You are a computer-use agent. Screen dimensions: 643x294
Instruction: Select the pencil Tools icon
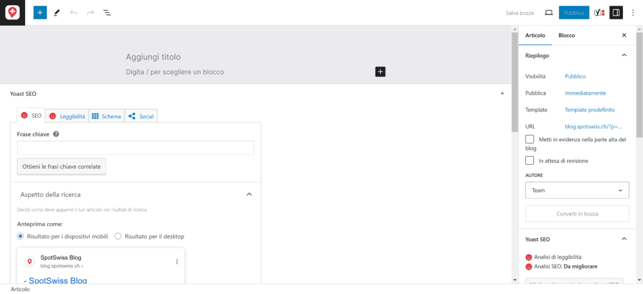57,13
